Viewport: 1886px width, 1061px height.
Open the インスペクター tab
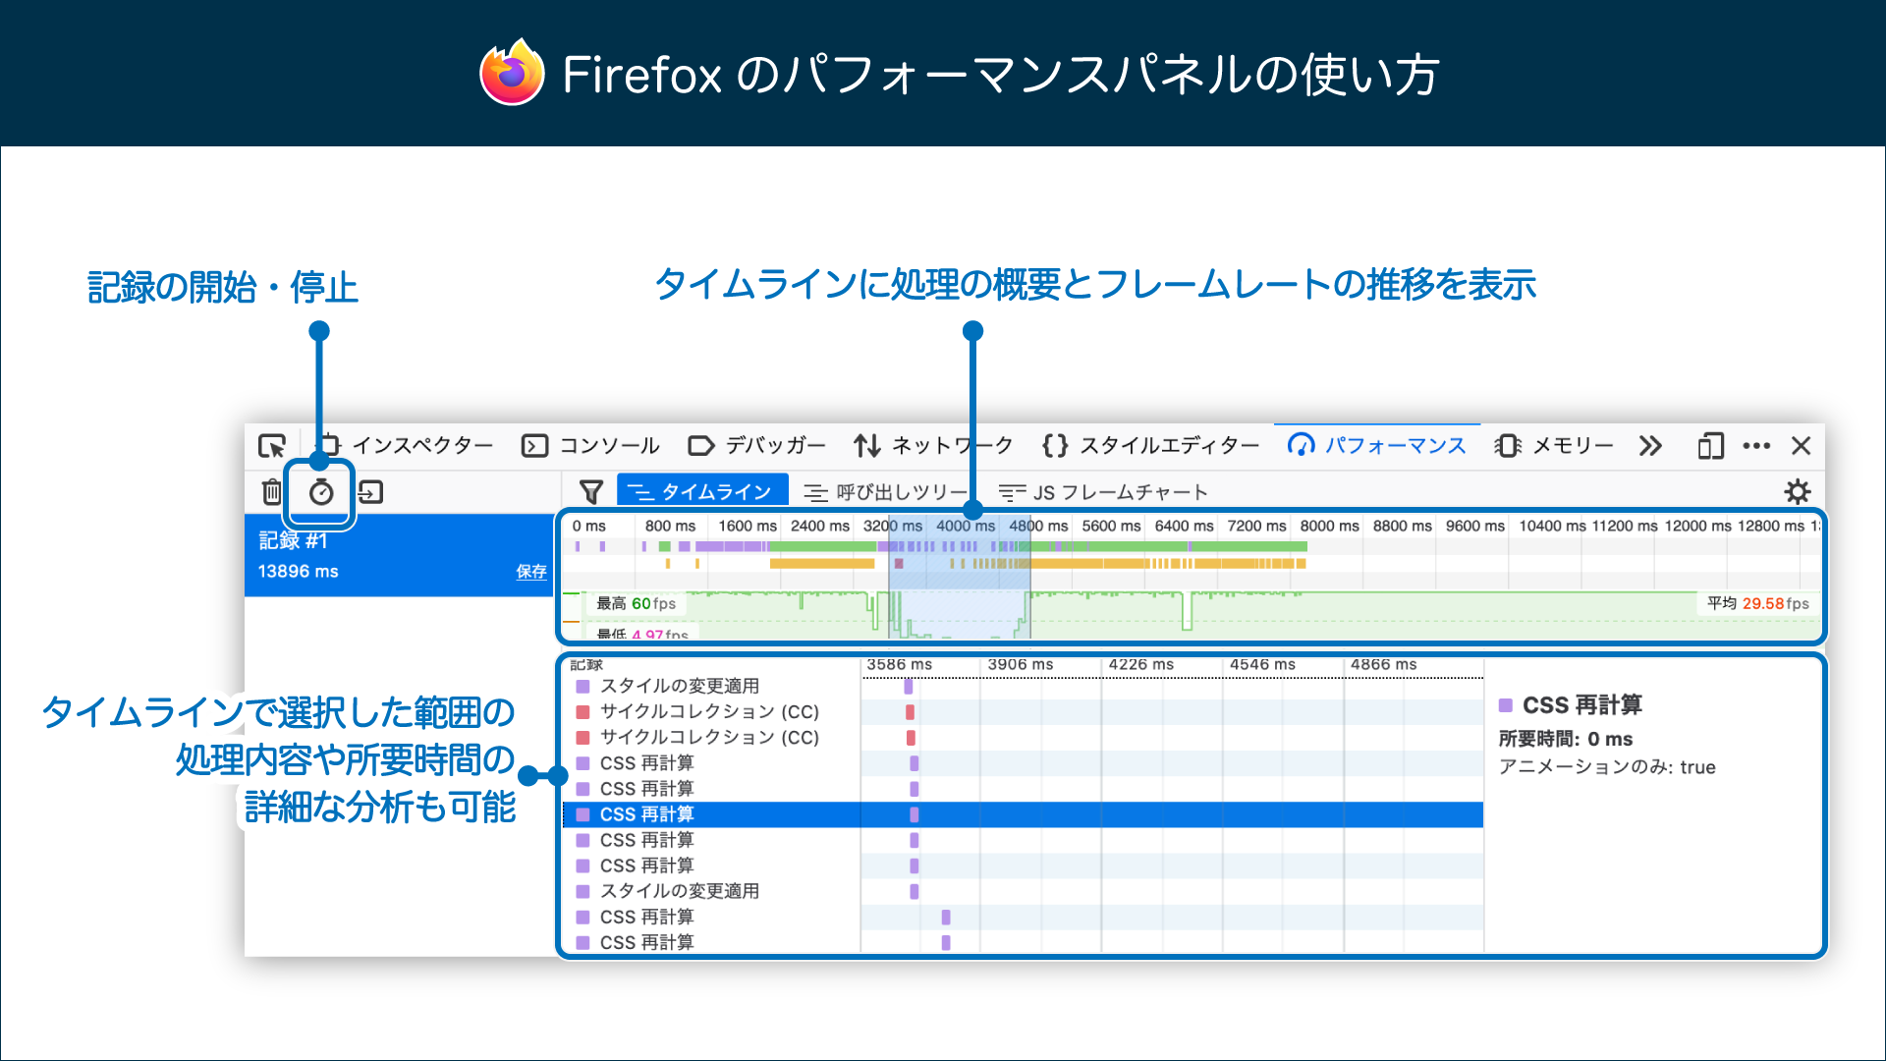pyautogui.click(x=405, y=446)
